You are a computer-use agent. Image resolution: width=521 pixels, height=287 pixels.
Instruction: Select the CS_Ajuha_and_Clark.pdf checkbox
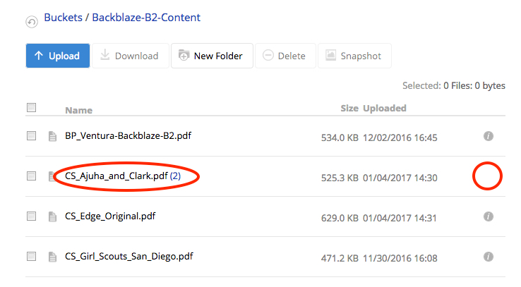[32, 176]
